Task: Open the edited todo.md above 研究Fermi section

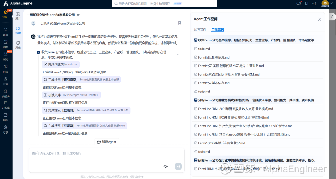Action: (258, 152)
